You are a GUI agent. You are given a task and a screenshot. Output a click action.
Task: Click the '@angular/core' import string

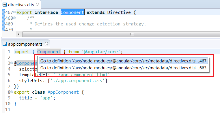click(x=101, y=52)
